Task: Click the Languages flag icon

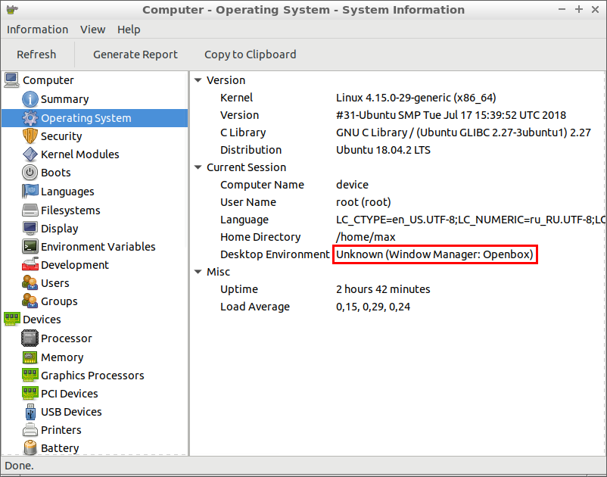Action: pyautogui.click(x=30, y=191)
